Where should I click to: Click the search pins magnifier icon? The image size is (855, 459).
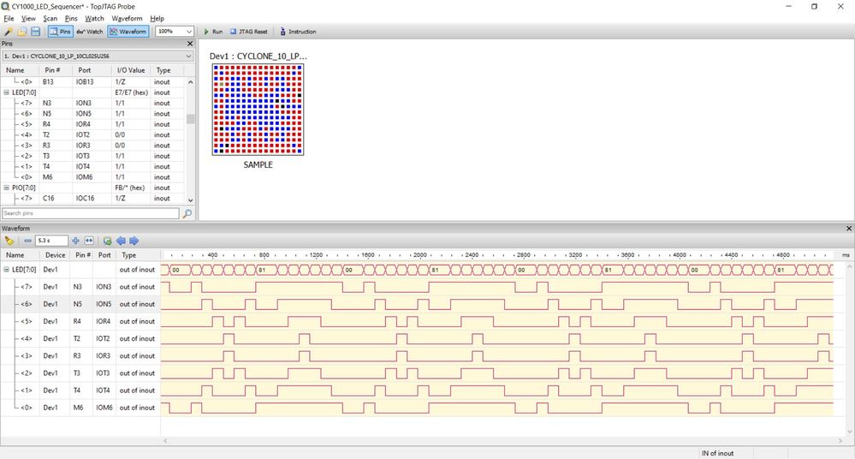pyautogui.click(x=187, y=213)
